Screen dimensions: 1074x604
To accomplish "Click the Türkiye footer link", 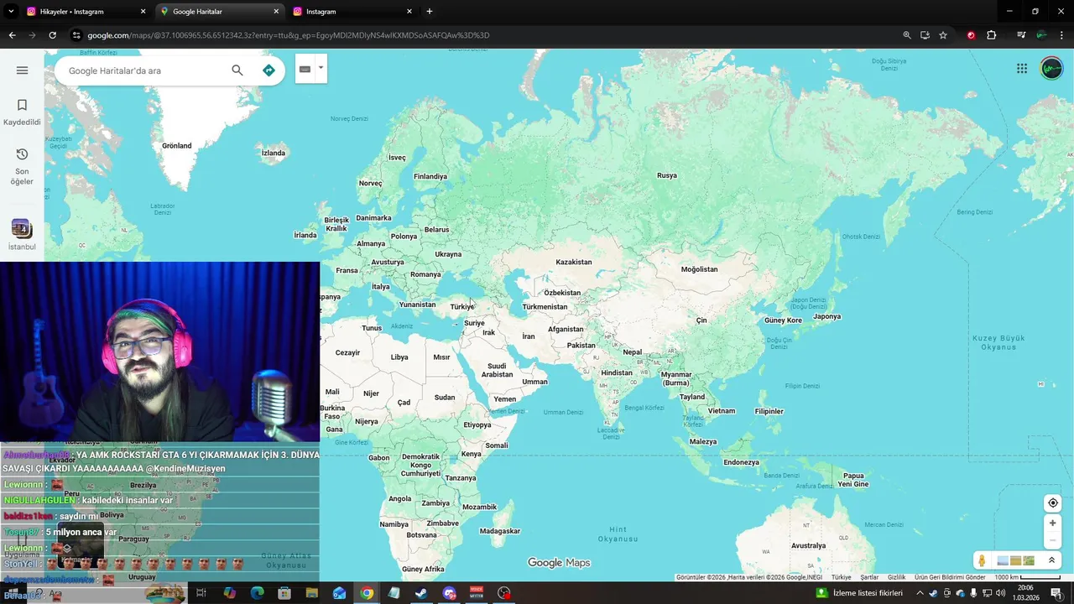I will (841, 577).
